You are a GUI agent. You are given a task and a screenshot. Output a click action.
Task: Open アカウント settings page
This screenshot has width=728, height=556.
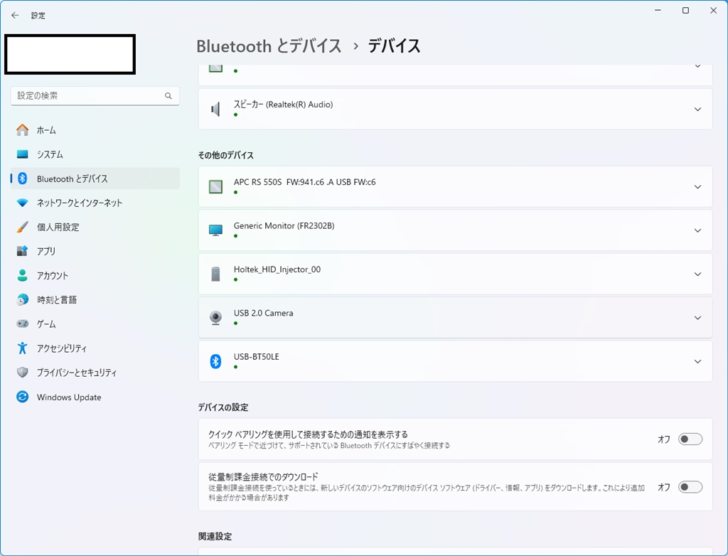tap(95, 275)
